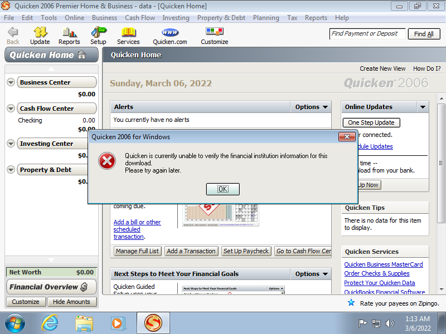Click the Quicken Home house icon
446x334 pixels.
pyautogui.click(x=82, y=55)
